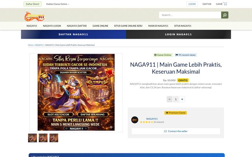Open the NAGA911 DAFTAR menu item
The image size is (252, 157).
tap(77, 26)
